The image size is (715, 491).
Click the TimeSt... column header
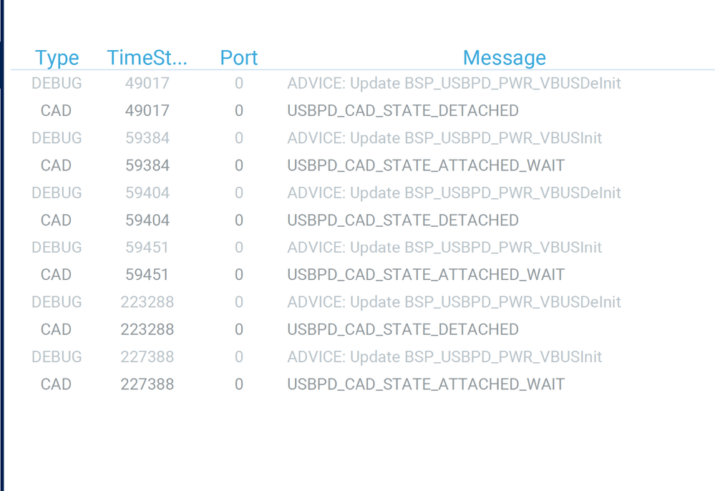[x=147, y=58]
